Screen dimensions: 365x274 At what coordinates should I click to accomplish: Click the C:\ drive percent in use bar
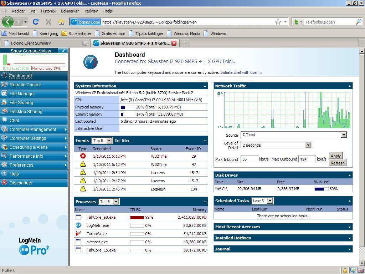tap(321, 189)
